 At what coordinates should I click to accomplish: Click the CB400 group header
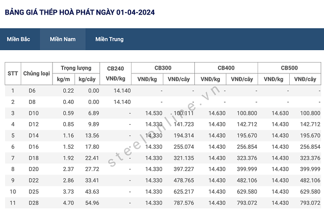coord(226,68)
